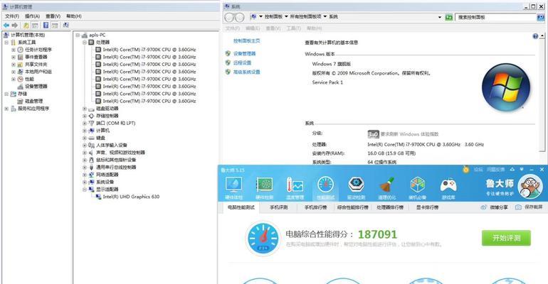Switch to the 手机评测 tab
The height and width of the screenshot is (284, 548).
278,207
